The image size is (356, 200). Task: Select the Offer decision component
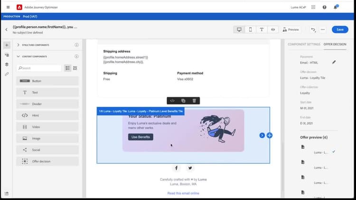pyautogui.click(x=47, y=162)
